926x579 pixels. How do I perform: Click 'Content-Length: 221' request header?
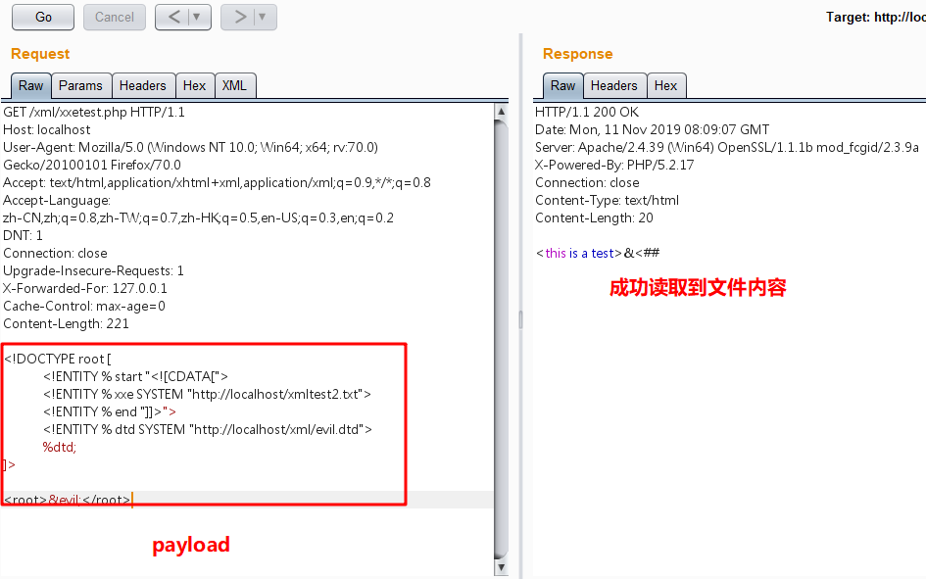click(67, 324)
